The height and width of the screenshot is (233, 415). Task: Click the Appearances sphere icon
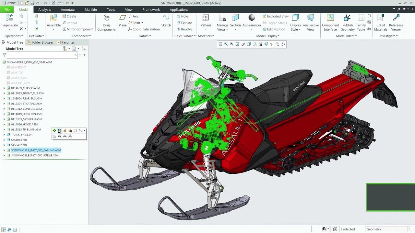[252, 17]
